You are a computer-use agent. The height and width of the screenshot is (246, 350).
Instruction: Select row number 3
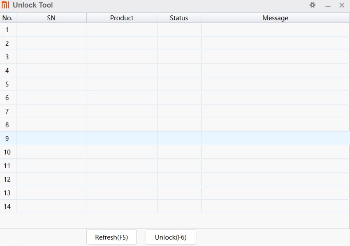[x=175, y=57]
